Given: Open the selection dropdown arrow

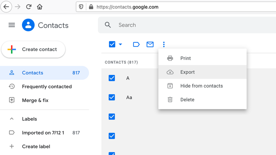Looking at the screenshot, I should [x=120, y=44].
